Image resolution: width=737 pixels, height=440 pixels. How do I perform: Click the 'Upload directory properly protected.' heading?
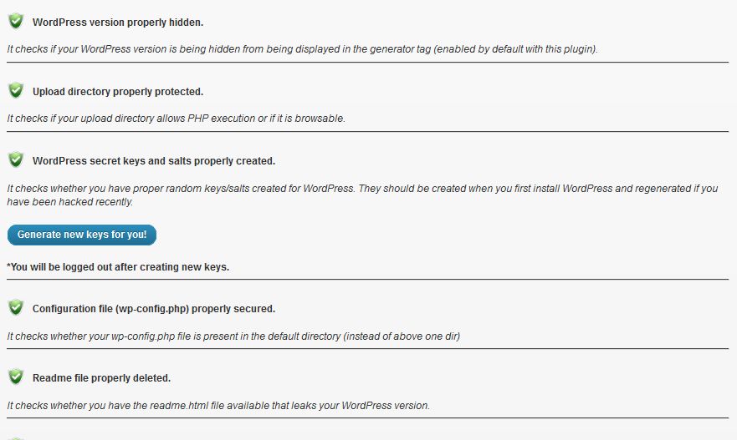[x=117, y=92]
